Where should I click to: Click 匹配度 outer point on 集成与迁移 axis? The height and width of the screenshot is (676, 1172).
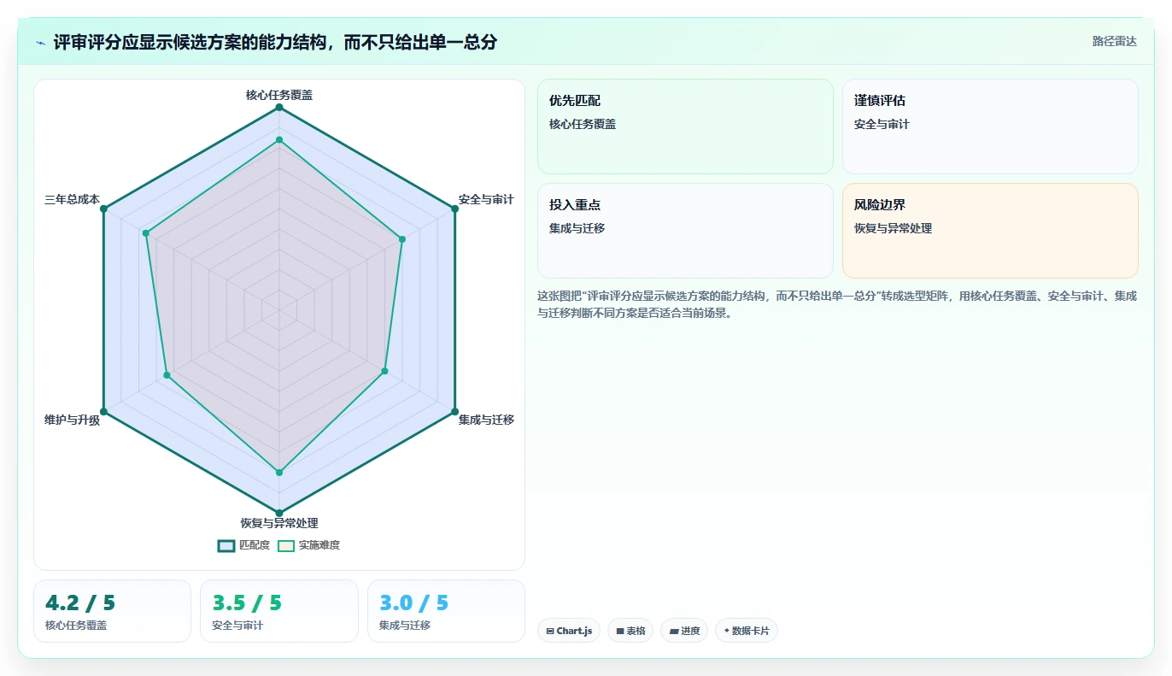(x=454, y=411)
